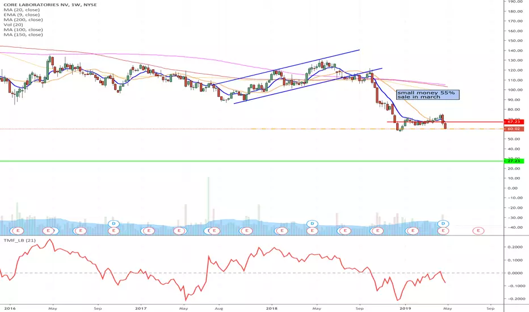Image resolution: width=529 pixels, height=312 pixels.
Task: Select the MA (200, close) legend entry
Action: 23,19
